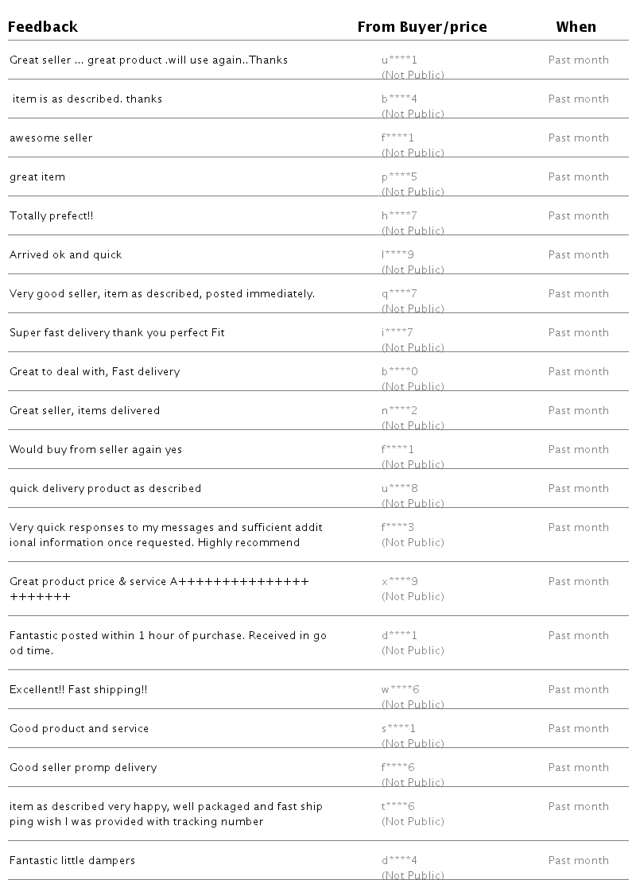The image size is (636, 880).
Task: Click buyer w****6 username
Action: click(400, 690)
